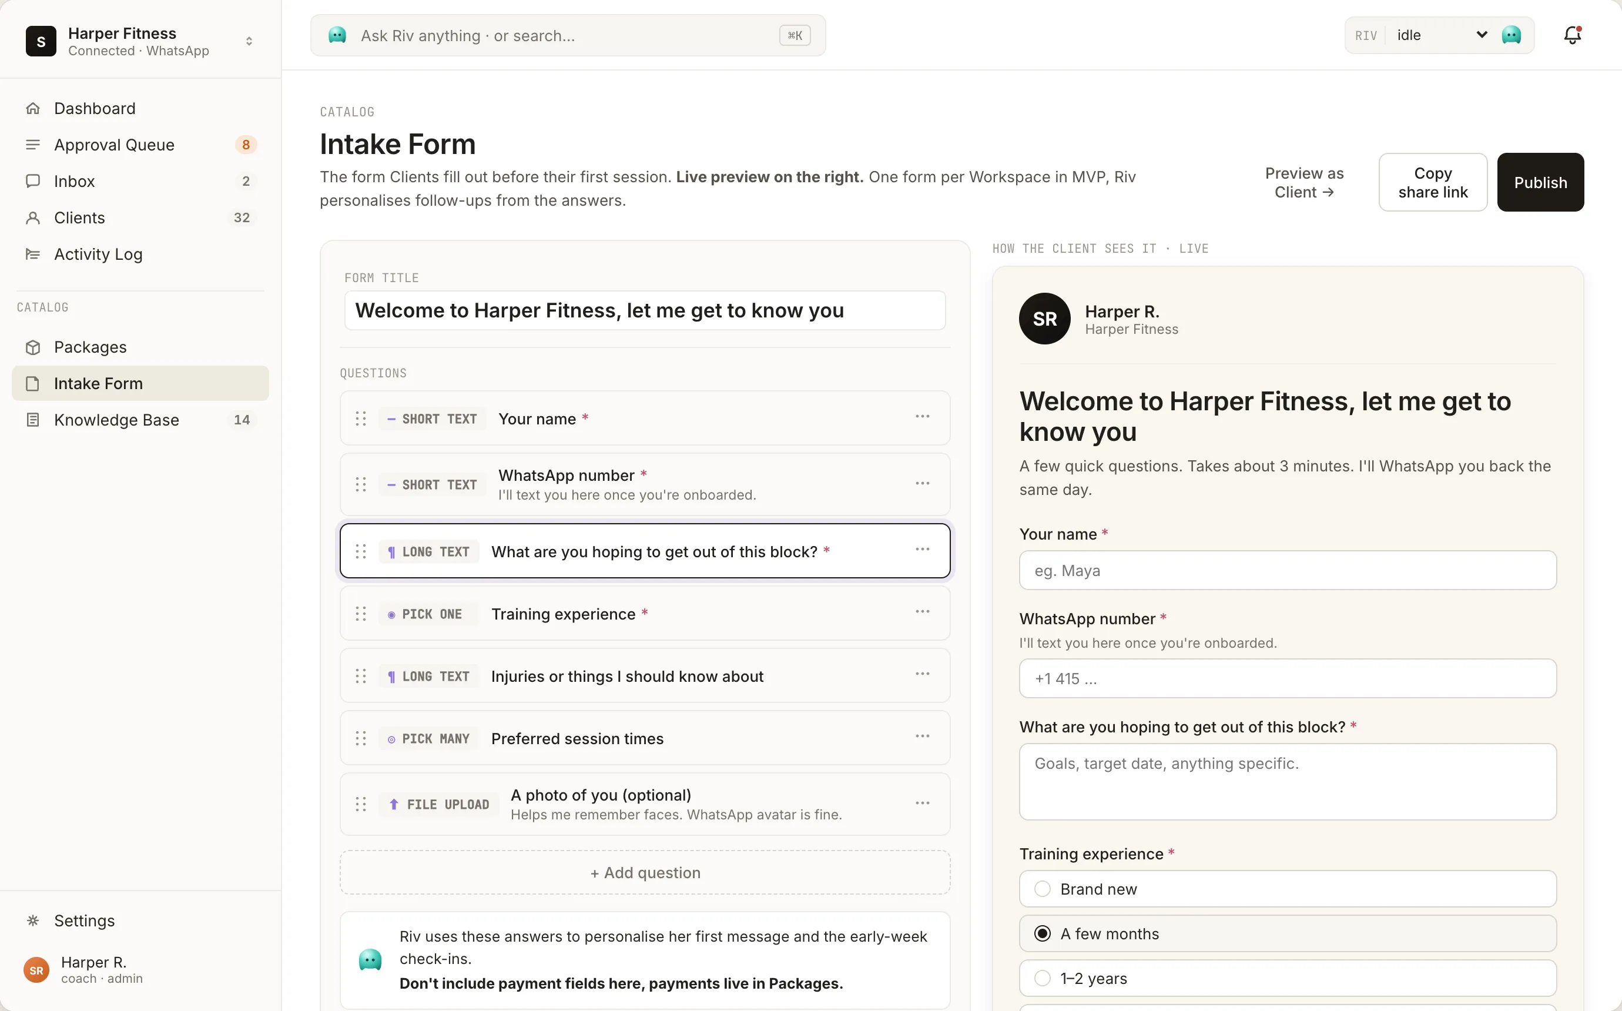Click drag handle of Injuries question
The height and width of the screenshot is (1011, 1622).
coord(361,676)
